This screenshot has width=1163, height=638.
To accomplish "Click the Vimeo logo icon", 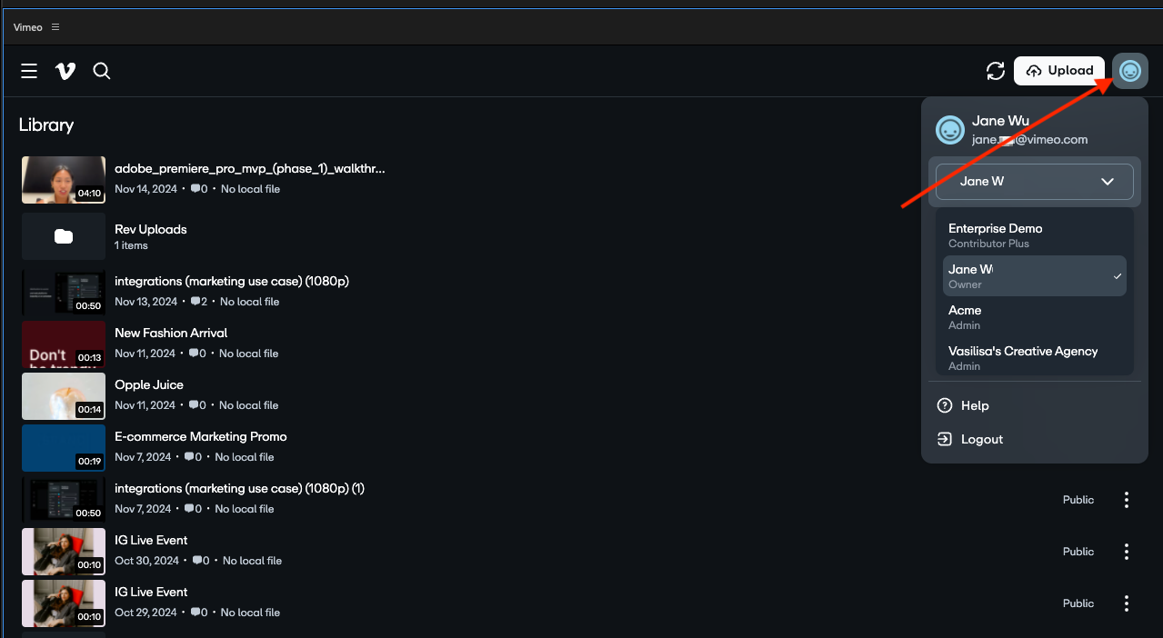I will tap(65, 71).
